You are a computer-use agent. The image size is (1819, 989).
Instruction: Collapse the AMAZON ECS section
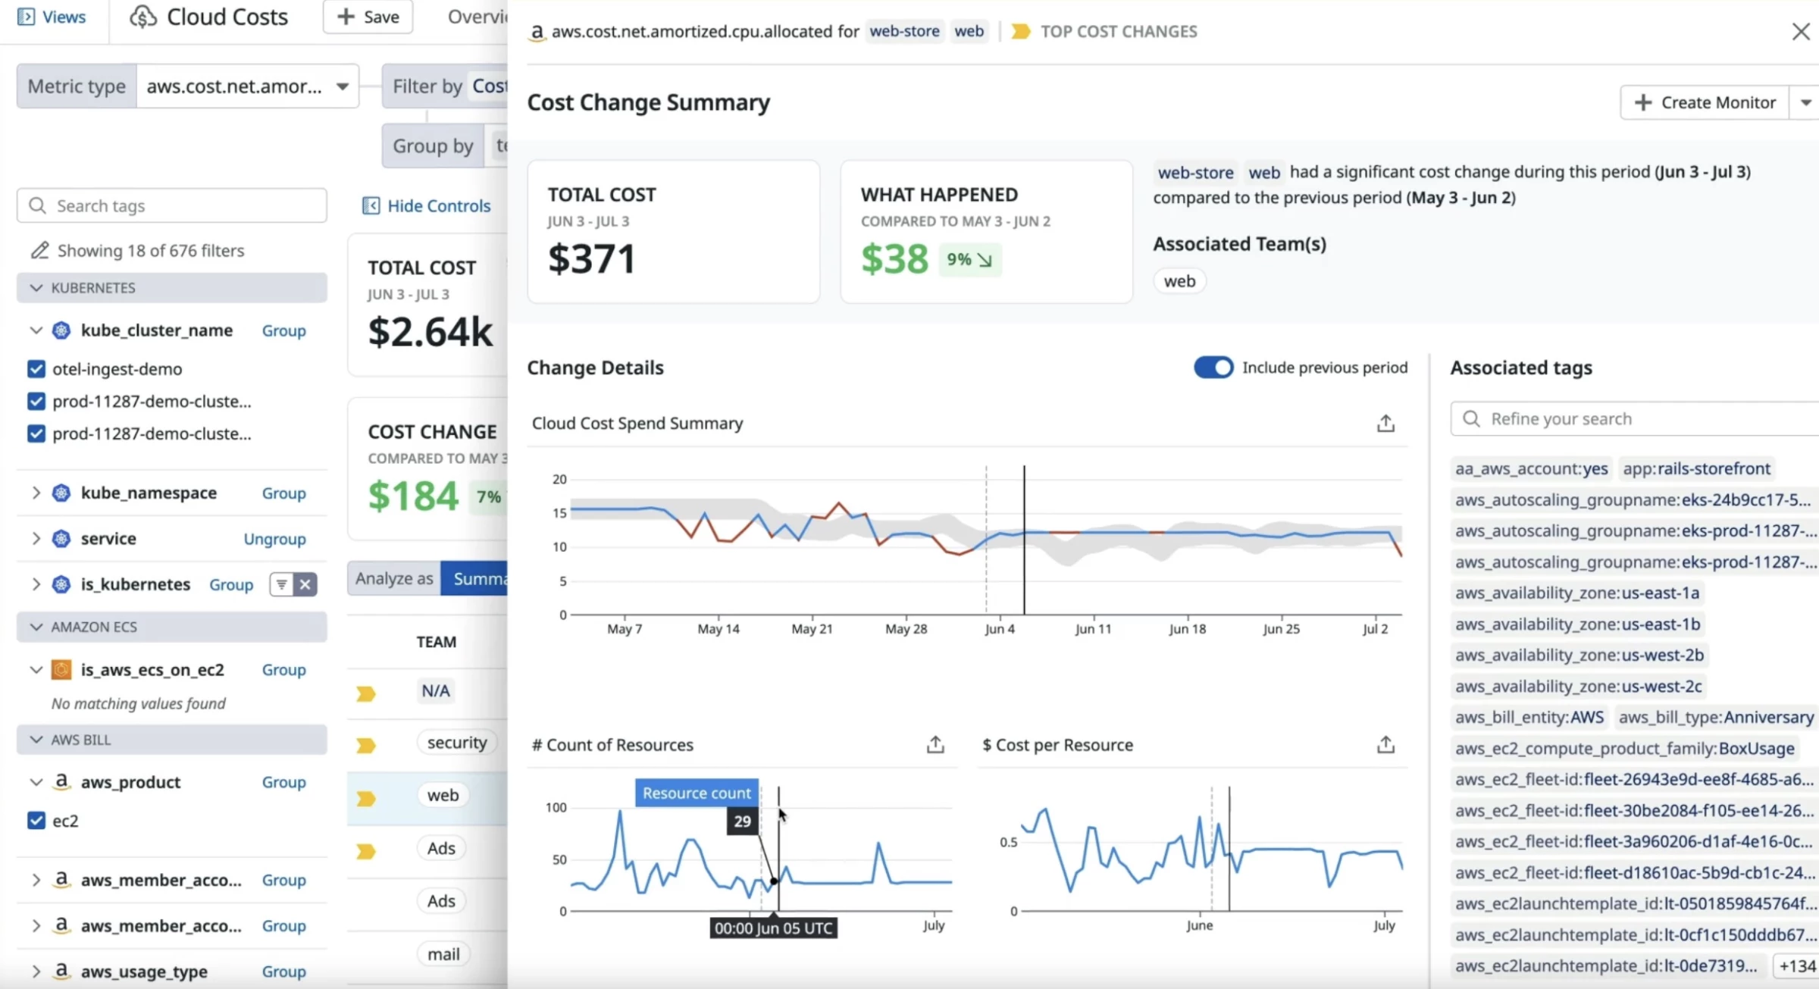(36, 627)
